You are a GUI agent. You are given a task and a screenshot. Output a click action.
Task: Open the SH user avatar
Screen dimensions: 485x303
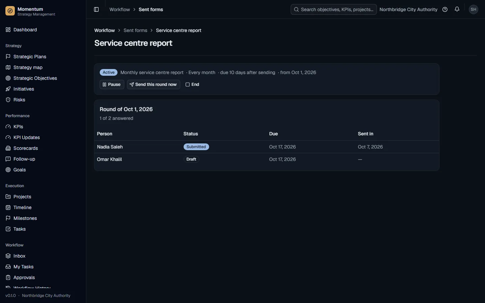coord(474,9)
